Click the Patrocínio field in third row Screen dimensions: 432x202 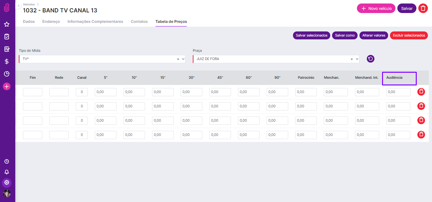pos(306,121)
